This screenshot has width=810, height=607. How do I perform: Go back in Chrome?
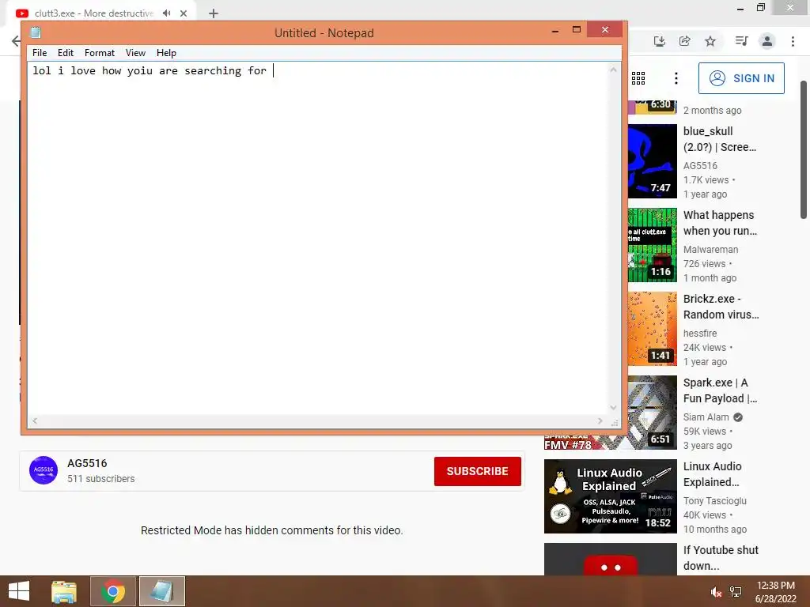pyautogui.click(x=17, y=41)
